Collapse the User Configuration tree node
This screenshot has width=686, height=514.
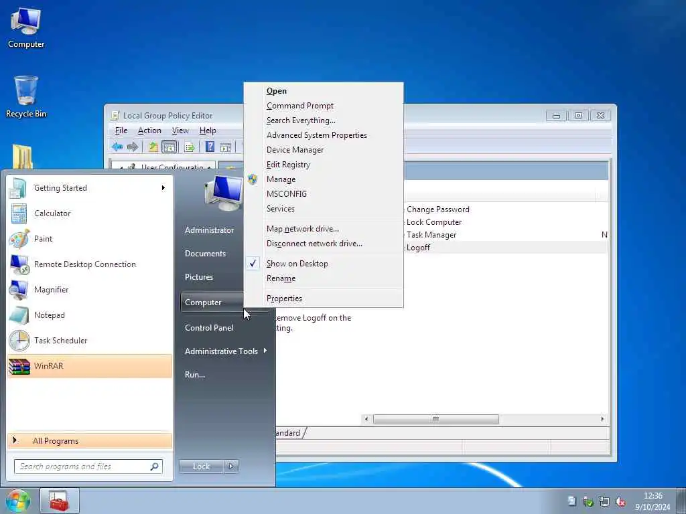[121, 168]
